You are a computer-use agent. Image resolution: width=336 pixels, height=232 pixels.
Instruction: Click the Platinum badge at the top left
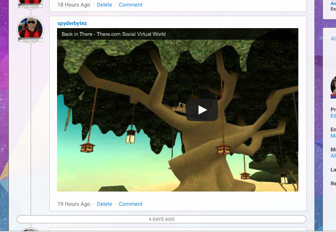[30, 6]
